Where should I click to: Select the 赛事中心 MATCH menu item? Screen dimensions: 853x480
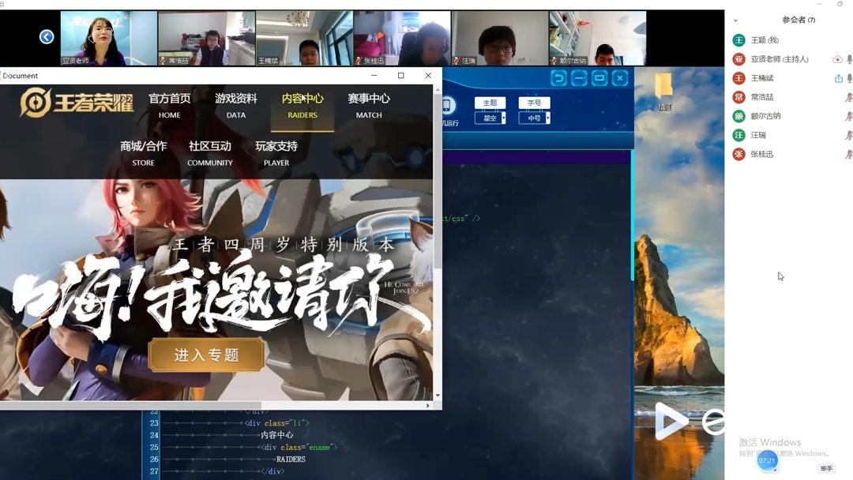368,106
